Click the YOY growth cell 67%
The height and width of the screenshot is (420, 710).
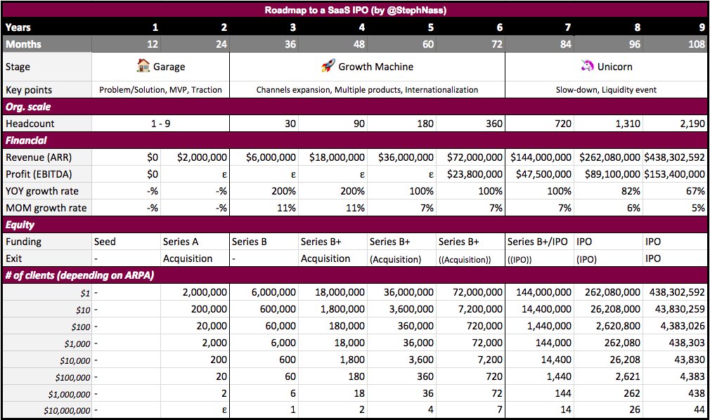675,191
